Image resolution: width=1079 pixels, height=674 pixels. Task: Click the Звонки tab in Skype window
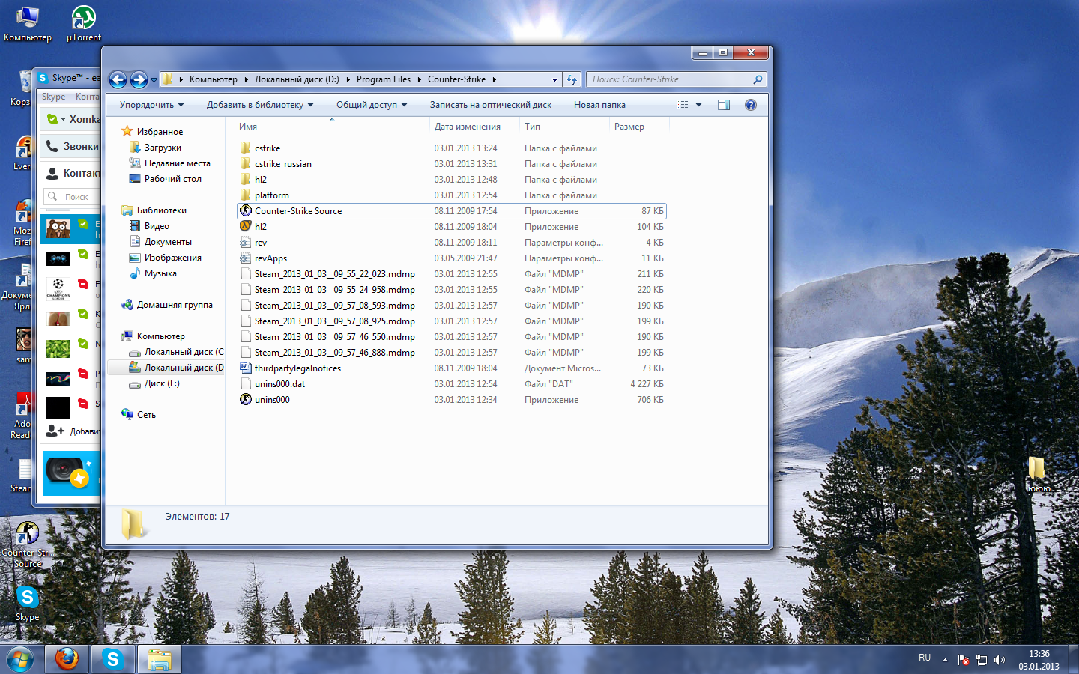(71, 146)
